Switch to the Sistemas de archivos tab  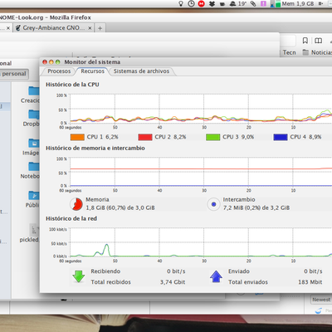(141, 71)
